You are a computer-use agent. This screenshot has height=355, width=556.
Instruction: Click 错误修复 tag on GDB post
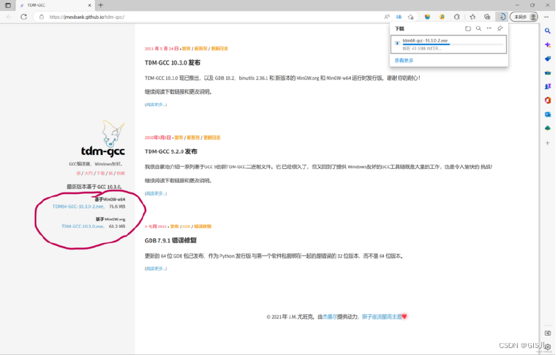202,226
